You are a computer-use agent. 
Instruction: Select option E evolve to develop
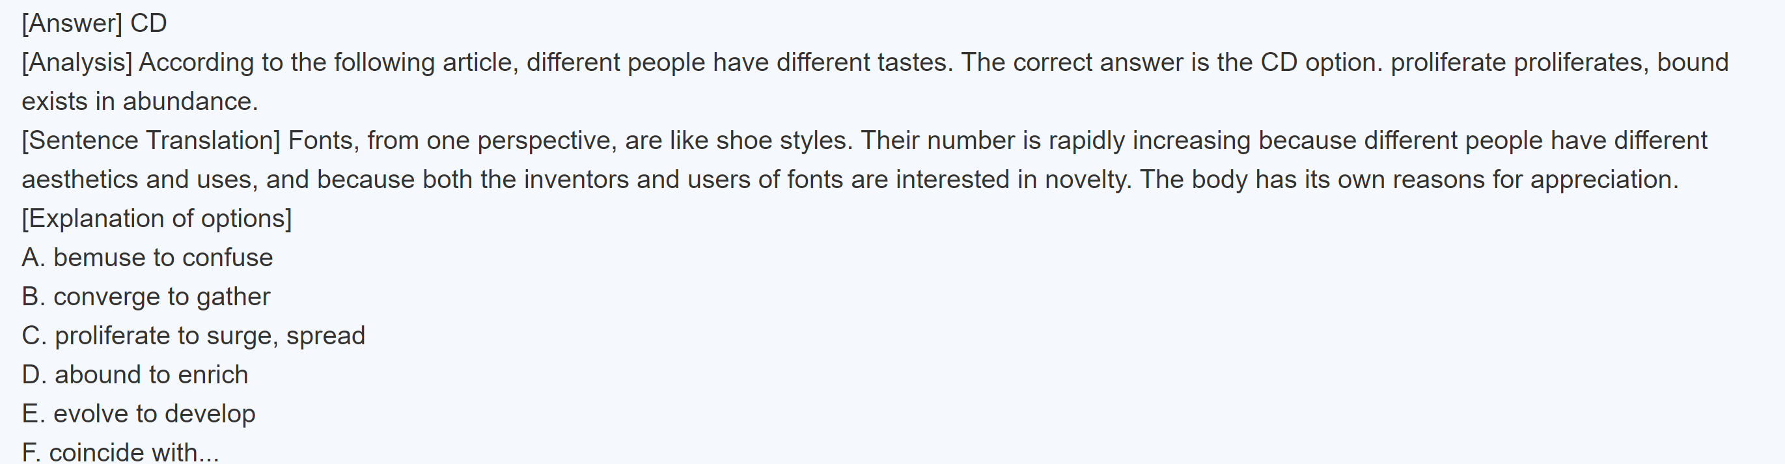[139, 414]
